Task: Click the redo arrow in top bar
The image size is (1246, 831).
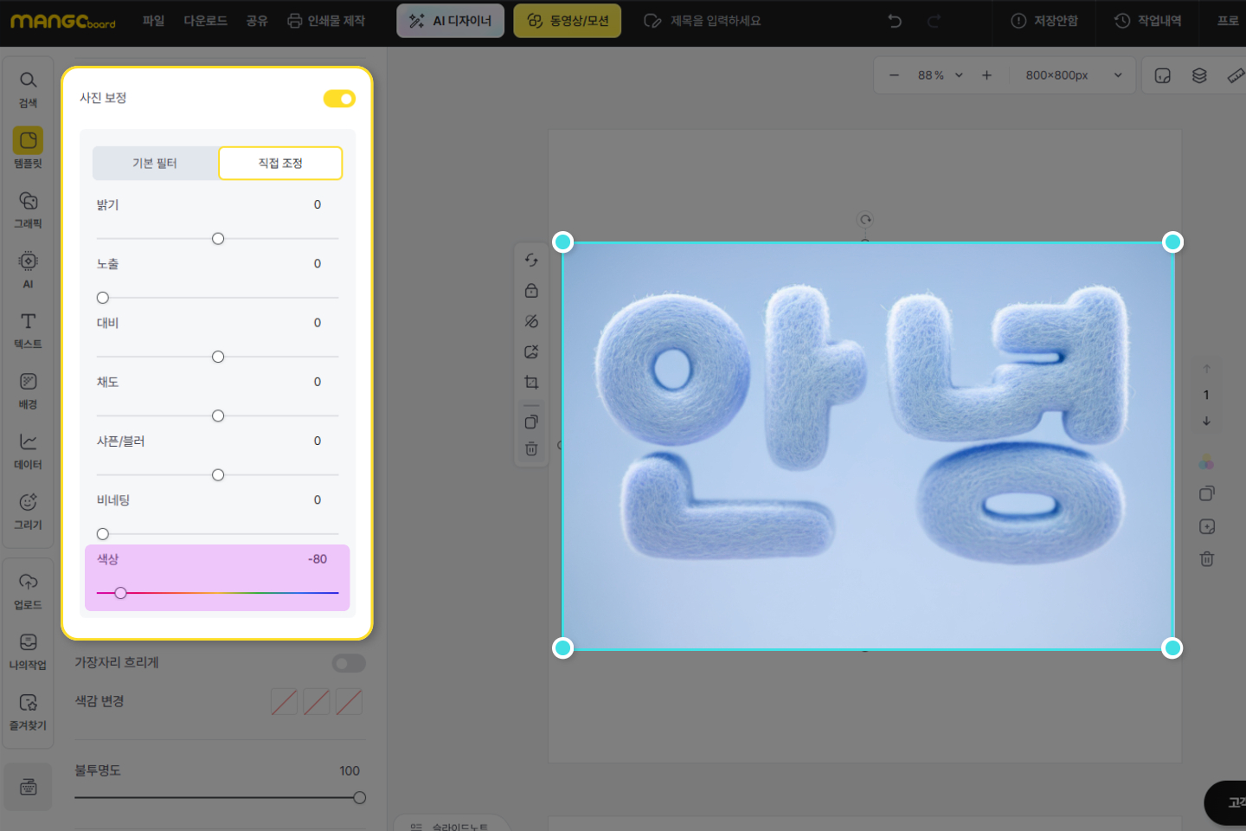Action: [x=934, y=21]
